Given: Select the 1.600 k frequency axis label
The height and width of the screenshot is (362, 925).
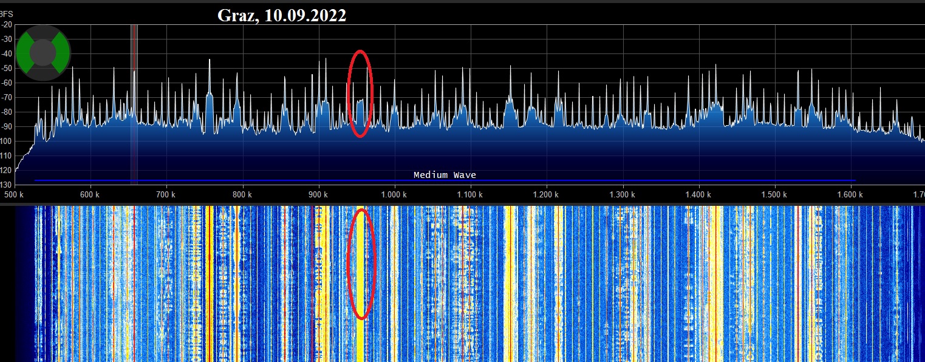Looking at the screenshot, I should coord(850,194).
